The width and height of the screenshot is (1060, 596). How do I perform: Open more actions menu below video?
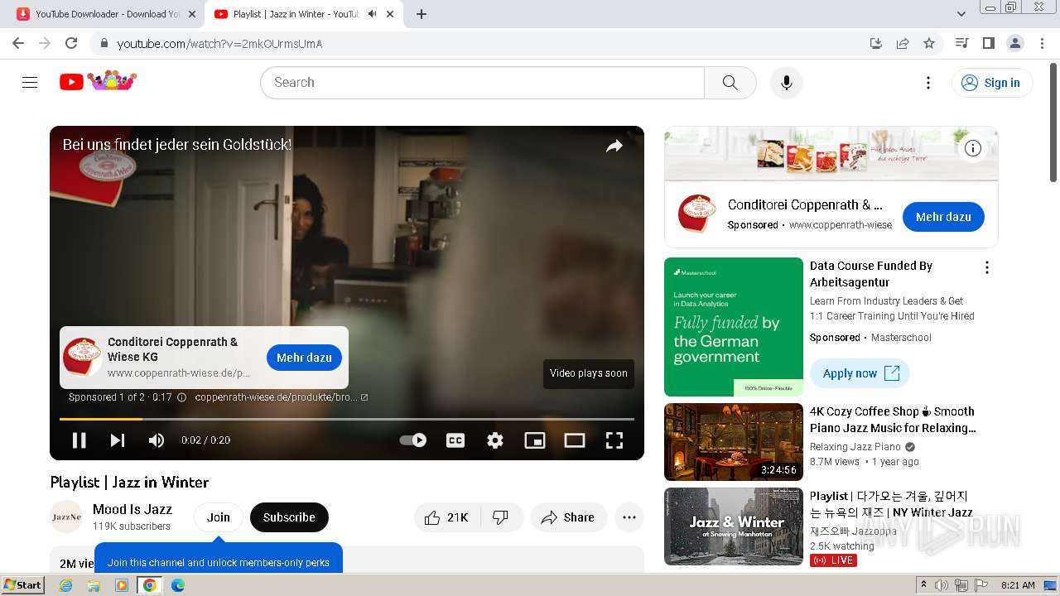[x=629, y=517]
